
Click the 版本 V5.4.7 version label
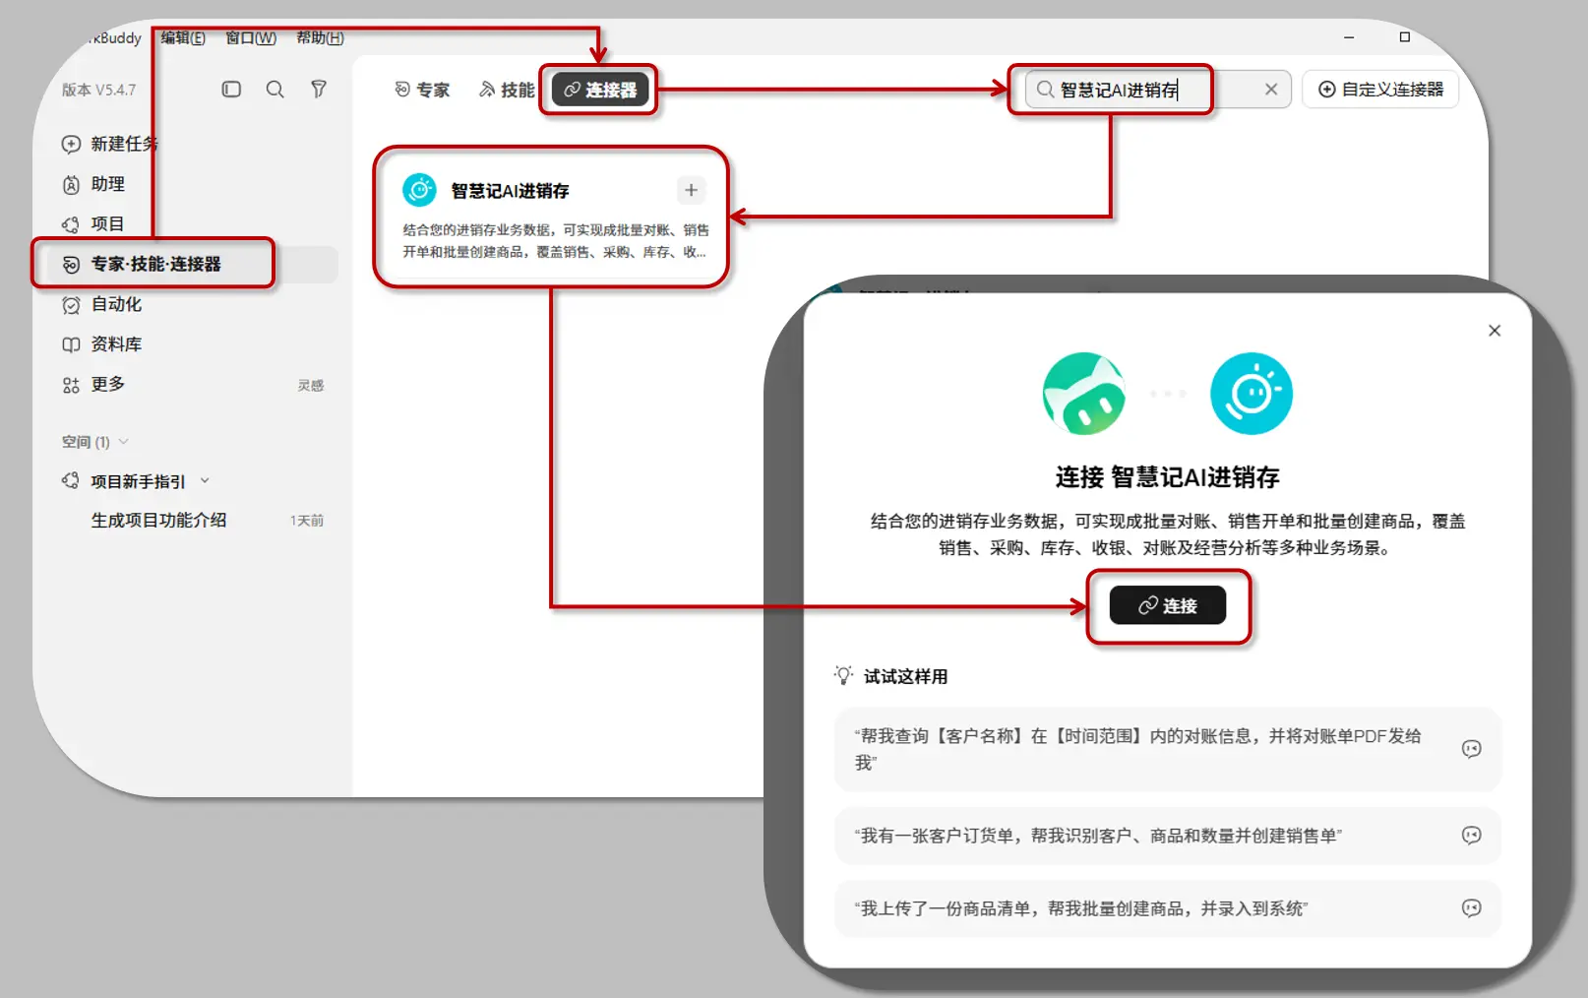click(98, 90)
